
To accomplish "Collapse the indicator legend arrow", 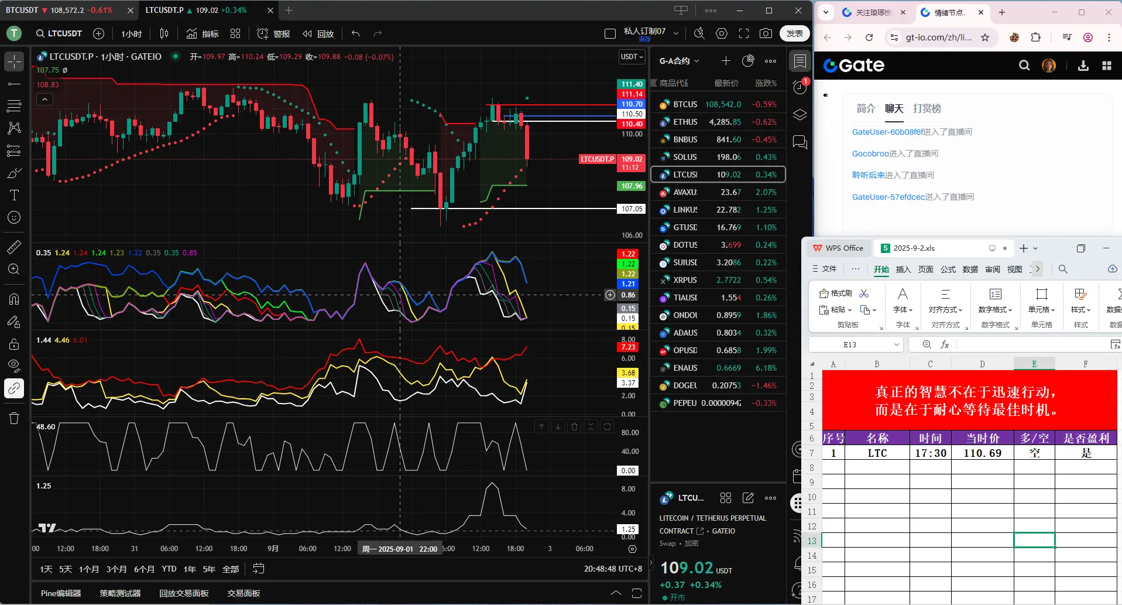I will point(44,100).
